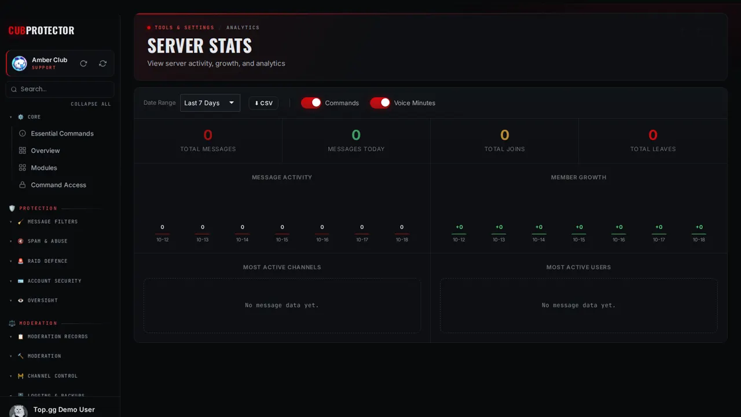Click the Messages Today stat card
741x417 pixels.
357,141
